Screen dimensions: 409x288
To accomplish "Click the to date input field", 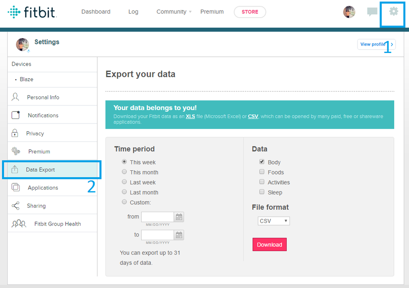I will (x=158, y=235).
